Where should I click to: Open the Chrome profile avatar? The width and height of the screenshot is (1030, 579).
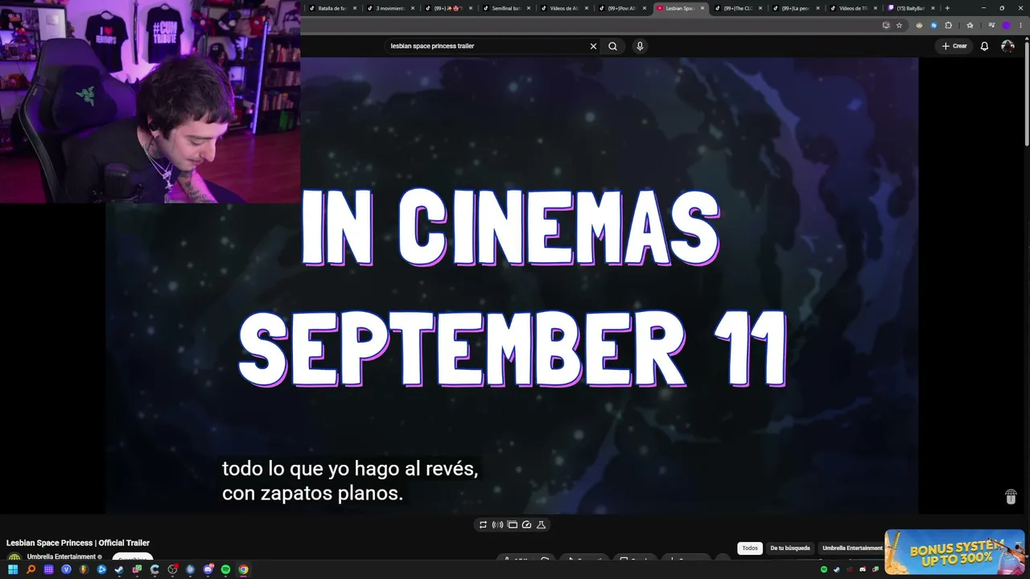(x=1006, y=25)
